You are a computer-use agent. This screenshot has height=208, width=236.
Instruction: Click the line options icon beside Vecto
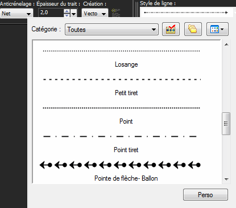pyautogui.click(x=115, y=13)
